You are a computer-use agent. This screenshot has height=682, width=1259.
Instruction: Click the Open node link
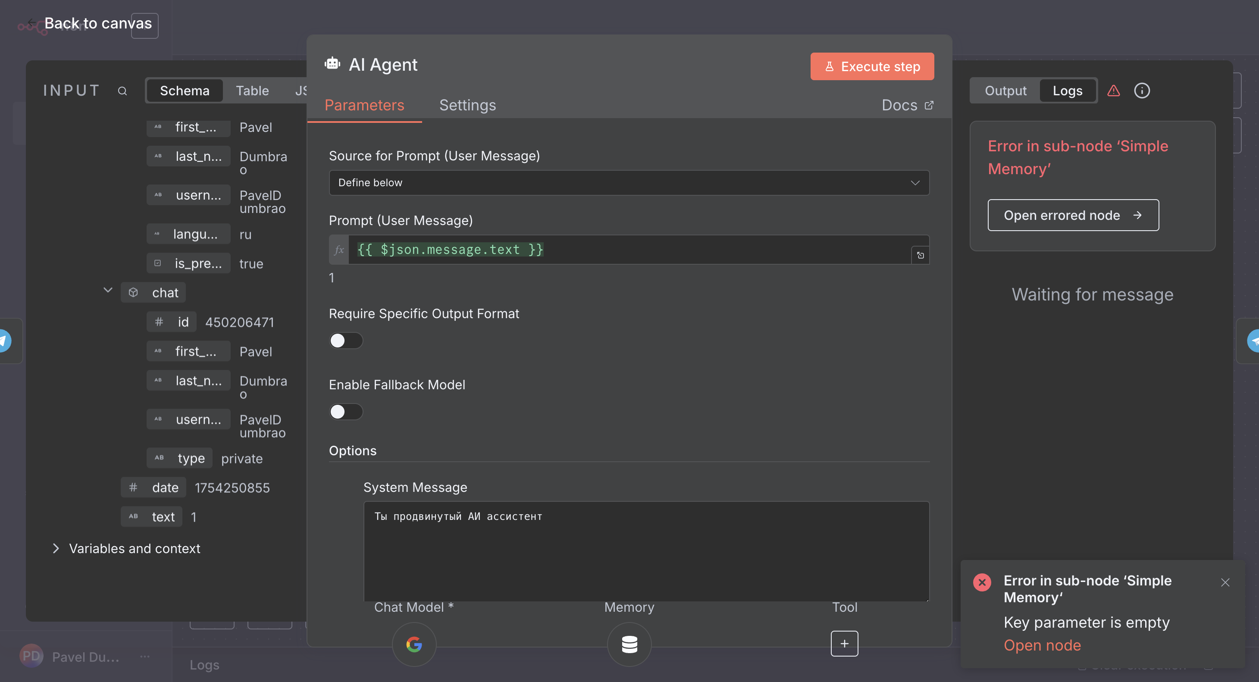[x=1042, y=645]
